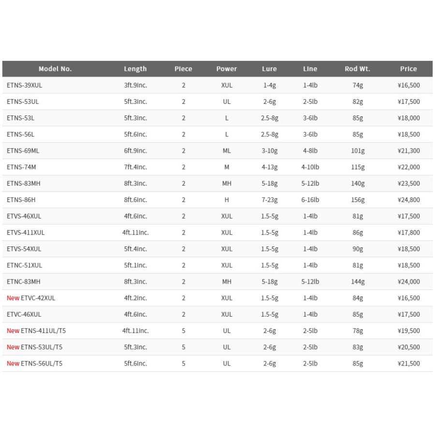Click the Length column header

[x=135, y=69]
